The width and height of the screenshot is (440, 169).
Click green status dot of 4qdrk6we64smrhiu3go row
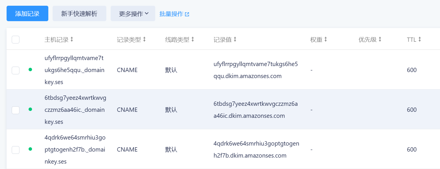coord(30,149)
